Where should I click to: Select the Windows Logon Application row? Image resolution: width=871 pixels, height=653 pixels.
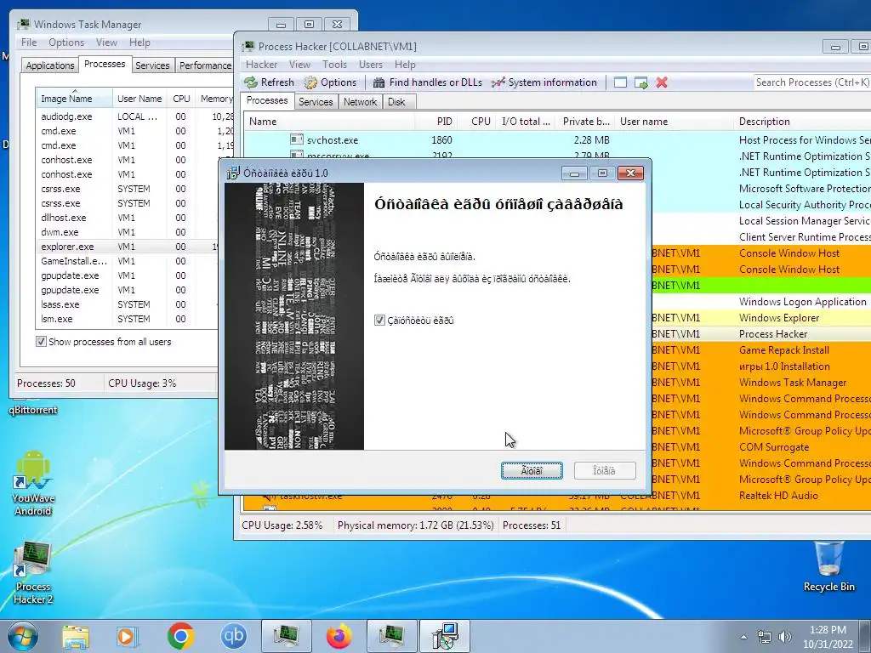click(761, 302)
